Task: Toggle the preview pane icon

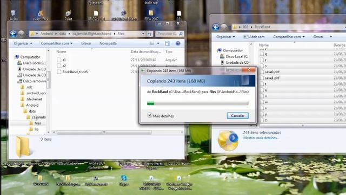Action: tap(168, 43)
